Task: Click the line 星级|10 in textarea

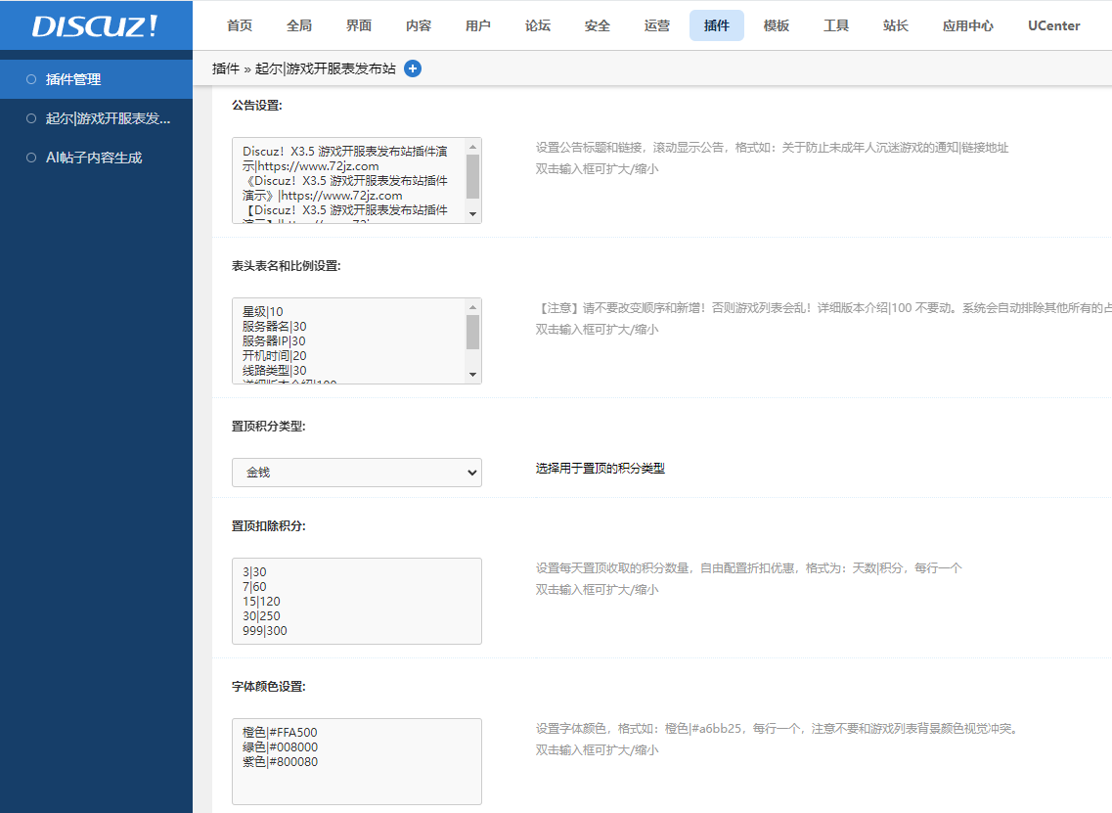Action: (x=262, y=311)
